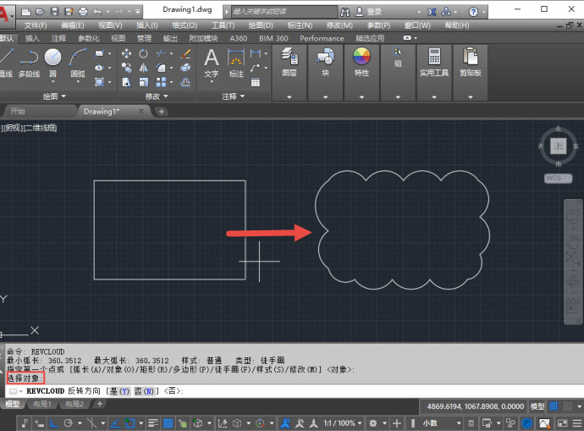Click the 否(N) option in command line

click(x=144, y=391)
